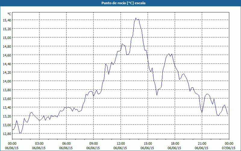
Task: Click the 06/06/15 date under 18:00
Action: pos(174,148)
